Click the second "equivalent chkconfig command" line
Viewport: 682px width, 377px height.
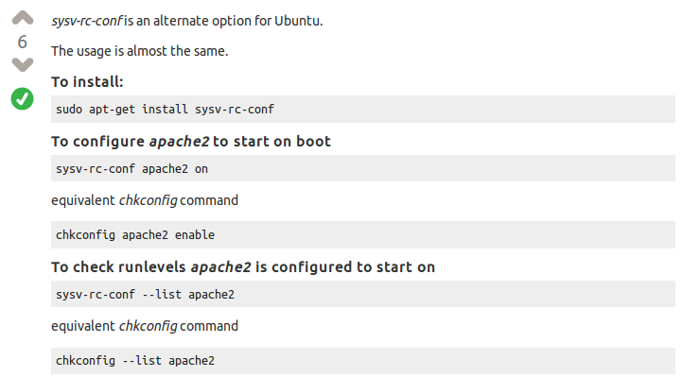pos(145,326)
